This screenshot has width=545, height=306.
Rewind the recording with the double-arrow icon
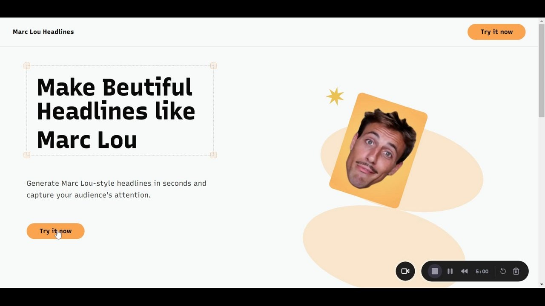(464, 271)
